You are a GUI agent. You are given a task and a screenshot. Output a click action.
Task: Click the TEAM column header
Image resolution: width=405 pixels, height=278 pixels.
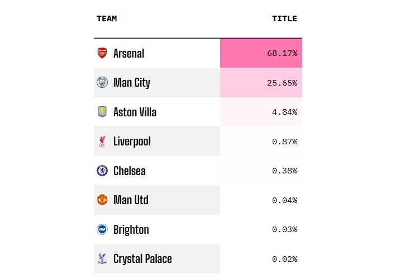[x=107, y=18]
